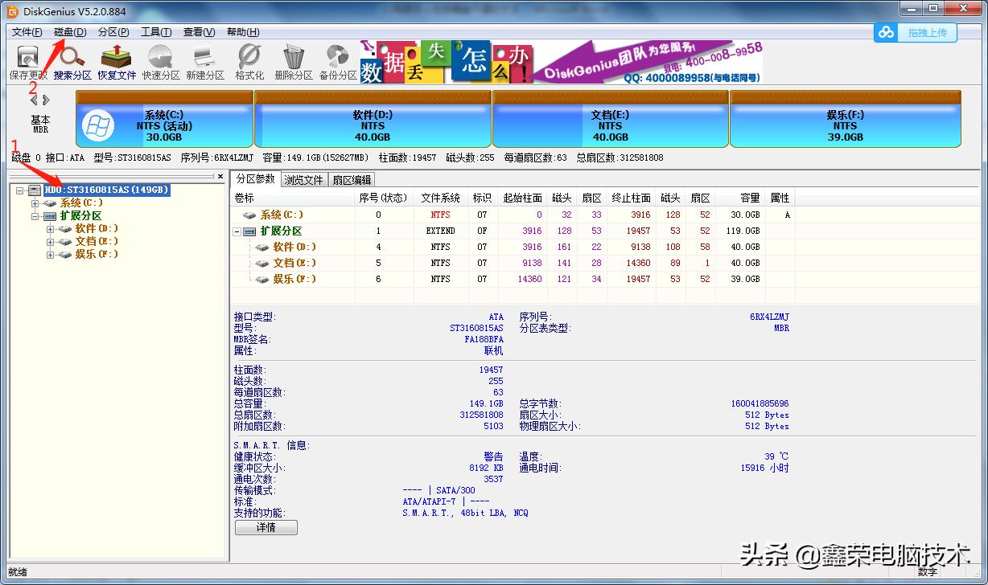Click the 详情 SMART details button
988x585 pixels.
(266, 527)
